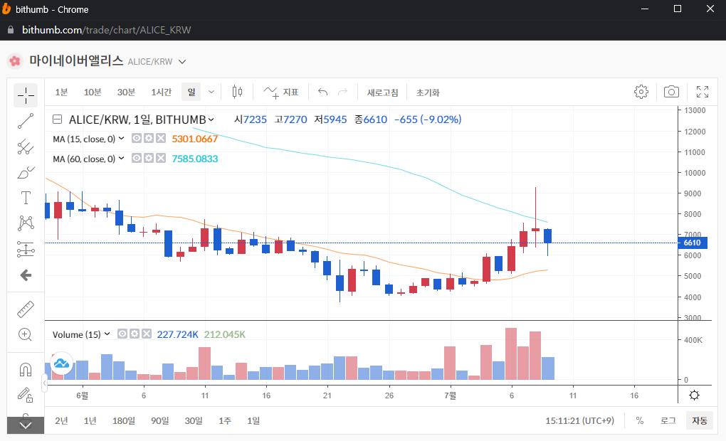Undo the last chart action
This screenshot has width=726, height=441.
click(x=322, y=92)
